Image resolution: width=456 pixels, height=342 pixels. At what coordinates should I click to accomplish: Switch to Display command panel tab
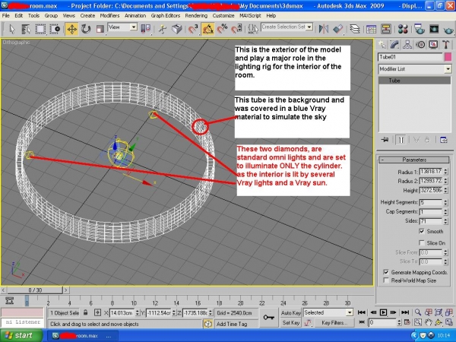click(x=433, y=45)
